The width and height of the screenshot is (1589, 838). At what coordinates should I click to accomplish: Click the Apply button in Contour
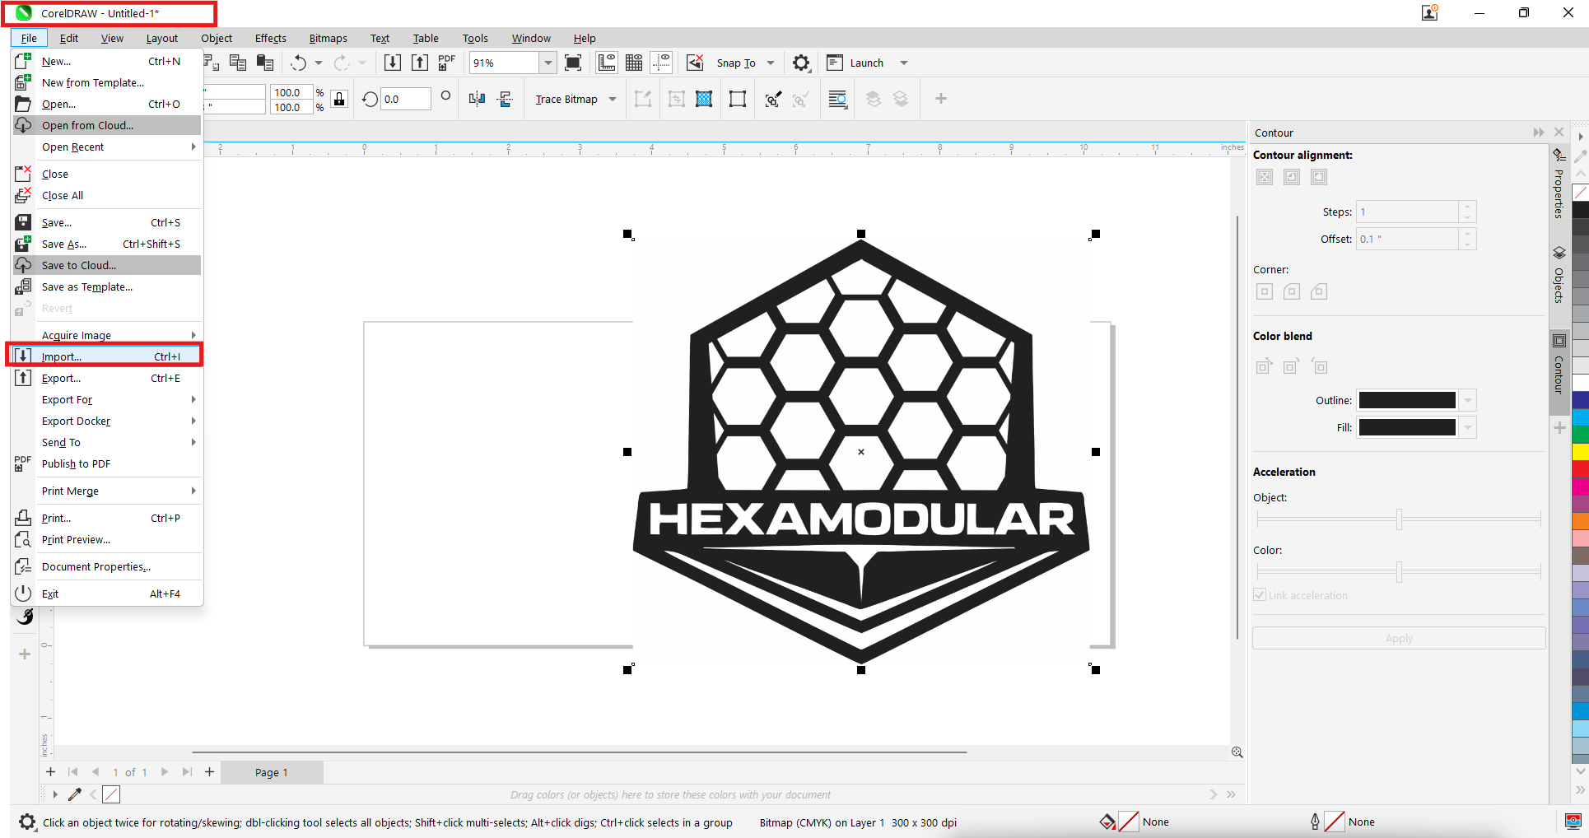coord(1399,639)
